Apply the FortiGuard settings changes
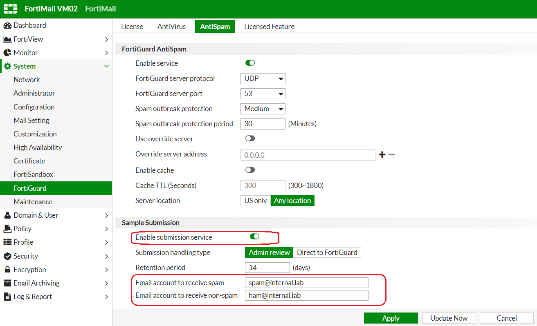 pyautogui.click(x=391, y=318)
